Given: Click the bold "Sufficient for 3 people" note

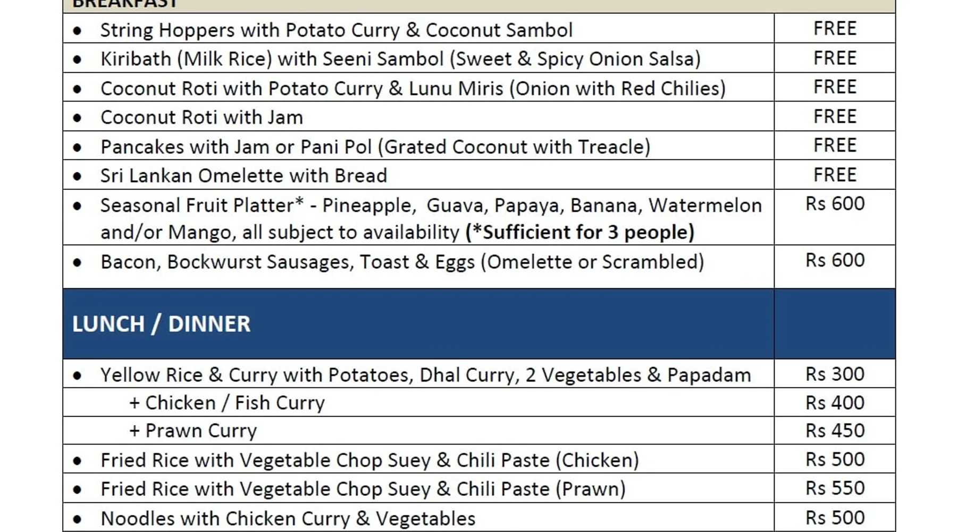Looking at the screenshot, I should [x=580, y=232].
